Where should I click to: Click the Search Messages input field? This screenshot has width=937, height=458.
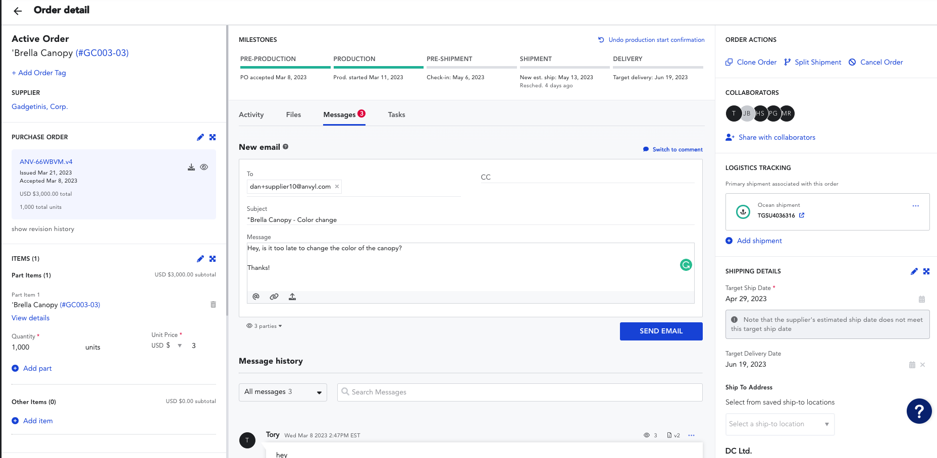click(520, 392)
